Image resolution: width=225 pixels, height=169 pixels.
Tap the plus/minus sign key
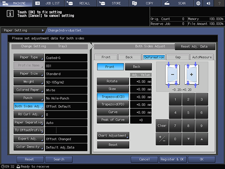162,139
